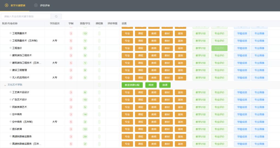Click the magnifier search icon button
Screen dimensions: 280x148
pos(56,16)
